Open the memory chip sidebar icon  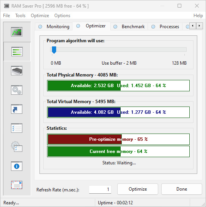tap(17, 71)
